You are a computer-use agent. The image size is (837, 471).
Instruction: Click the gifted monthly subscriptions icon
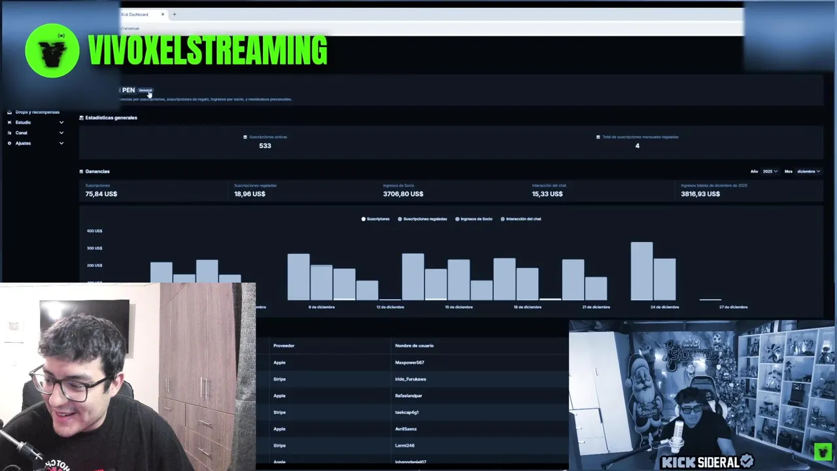point(598,137)
